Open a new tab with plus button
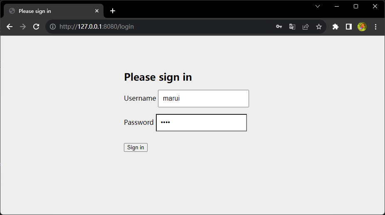385x215 pixels. 113,11
